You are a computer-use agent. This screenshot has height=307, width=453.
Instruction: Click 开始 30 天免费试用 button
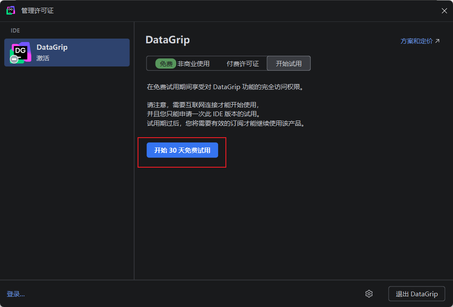(x=182, y=150)
